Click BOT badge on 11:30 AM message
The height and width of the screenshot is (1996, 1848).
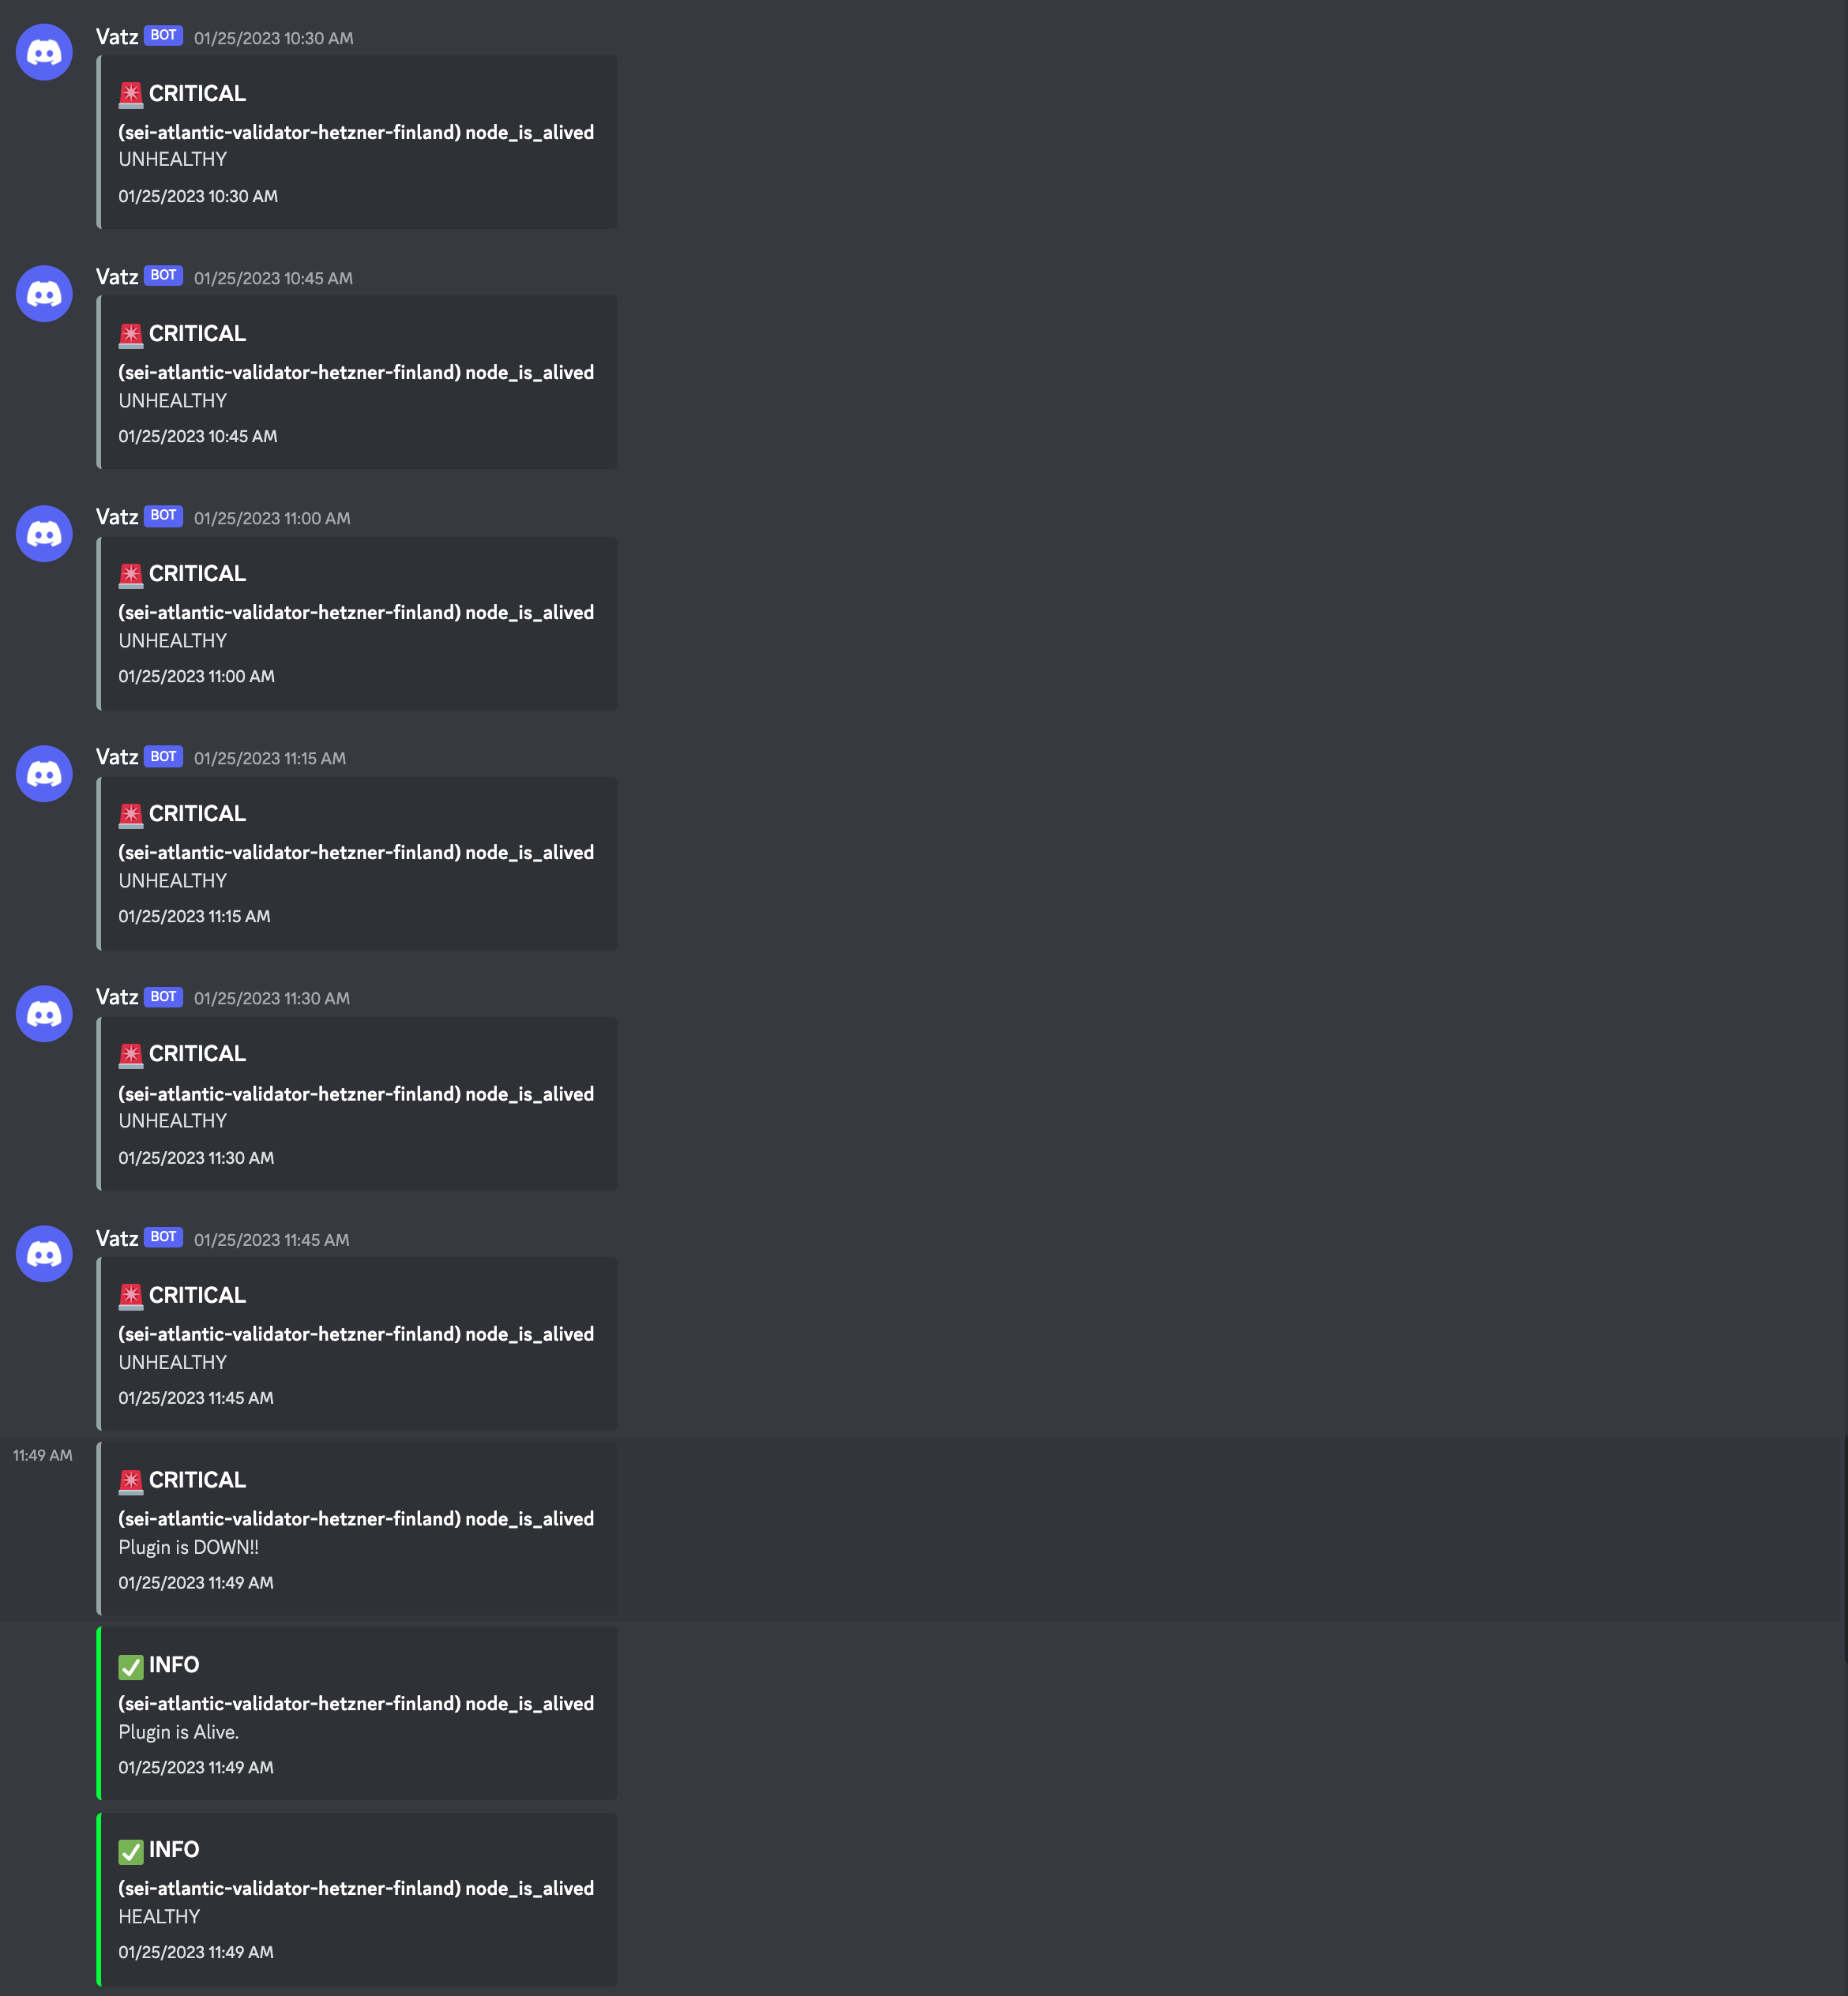163,996
